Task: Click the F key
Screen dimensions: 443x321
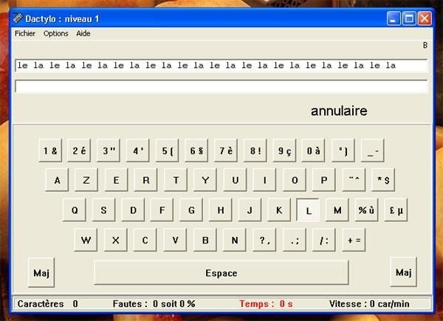Action: point(162,210)
